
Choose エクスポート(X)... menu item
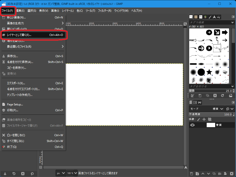33,83
